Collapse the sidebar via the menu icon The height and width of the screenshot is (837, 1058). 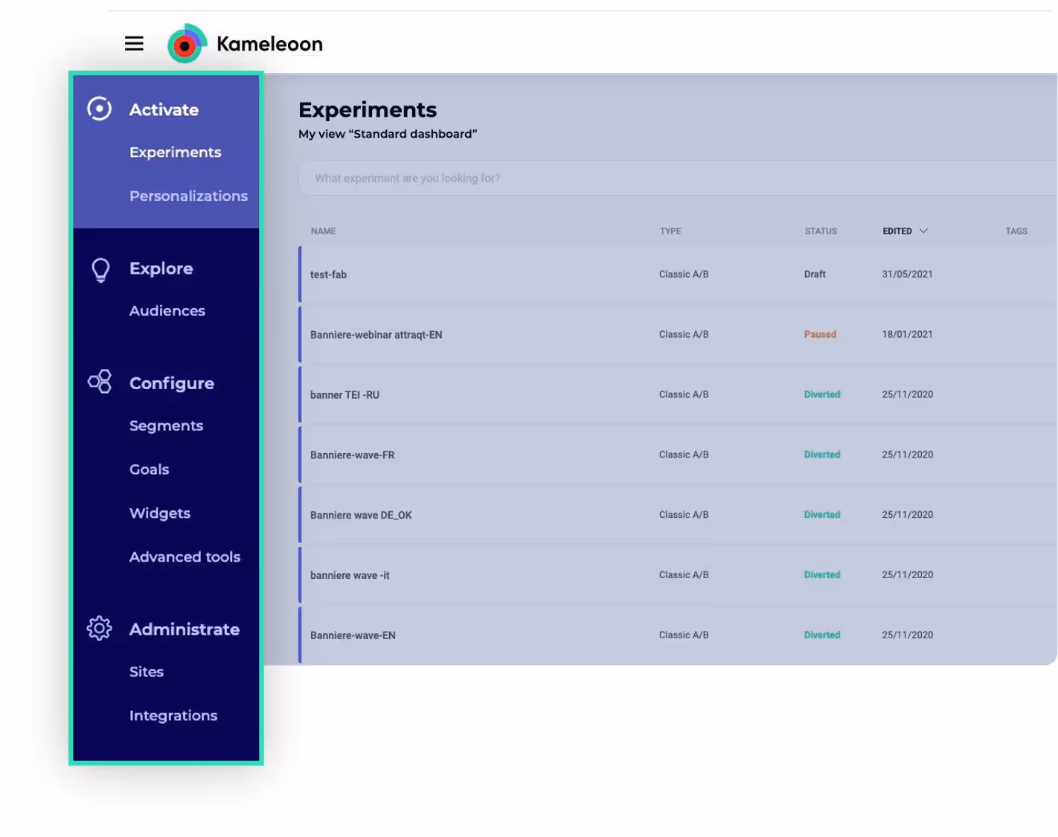point(134,43)
